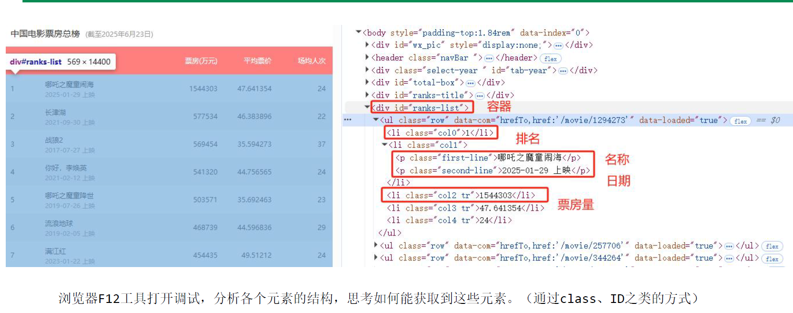
Task: Open the 长津湖 movie row
Action: pos(169,116)
